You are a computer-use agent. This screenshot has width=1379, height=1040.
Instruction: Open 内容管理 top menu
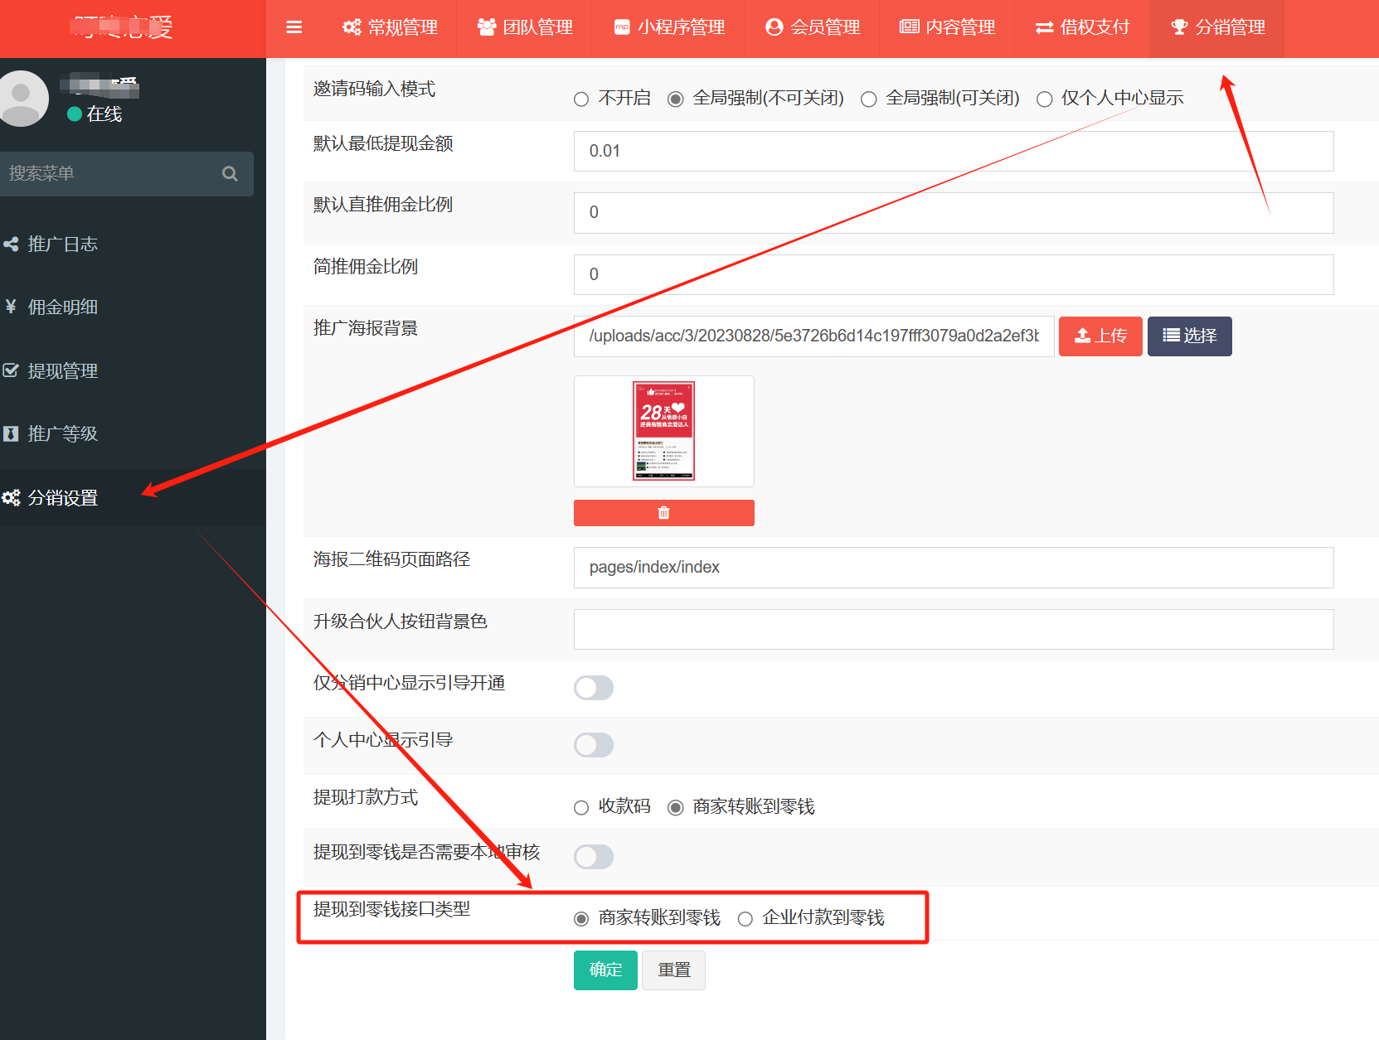tap(947, 27)
